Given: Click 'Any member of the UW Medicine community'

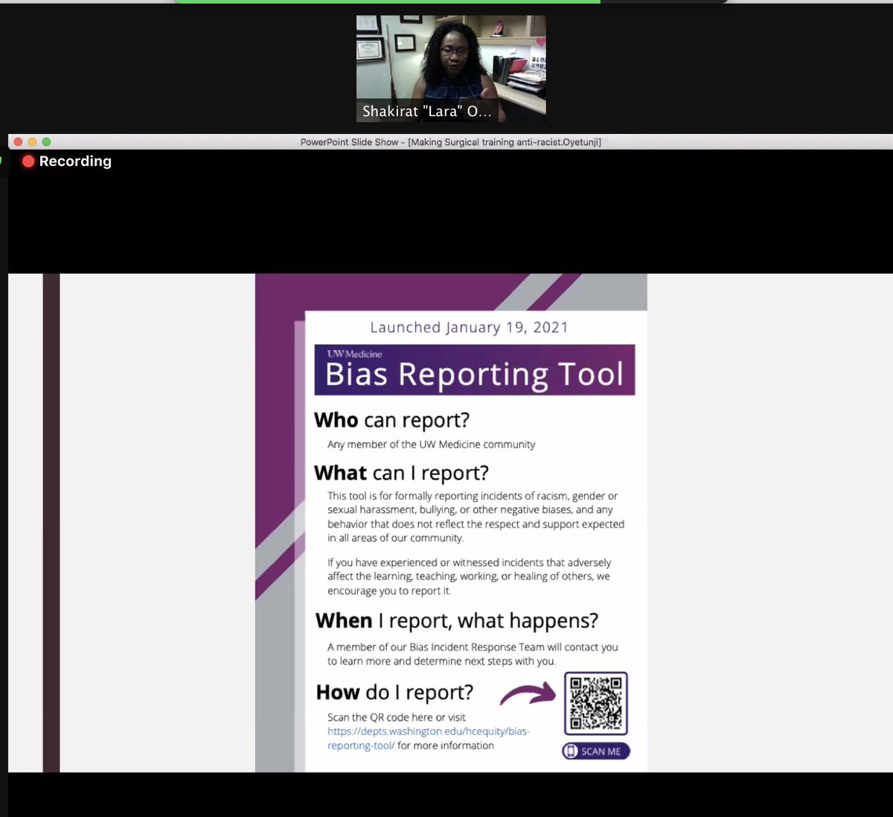Looking at the screenshot, I should point(432,444).
